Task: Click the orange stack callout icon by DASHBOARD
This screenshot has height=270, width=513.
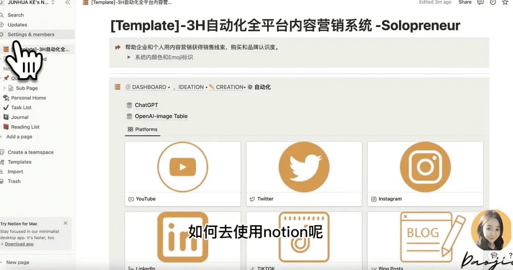Action: (118, 87)
